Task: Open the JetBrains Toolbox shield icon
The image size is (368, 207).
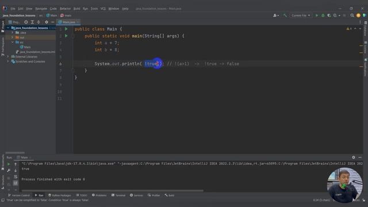Action: [364, 16]
